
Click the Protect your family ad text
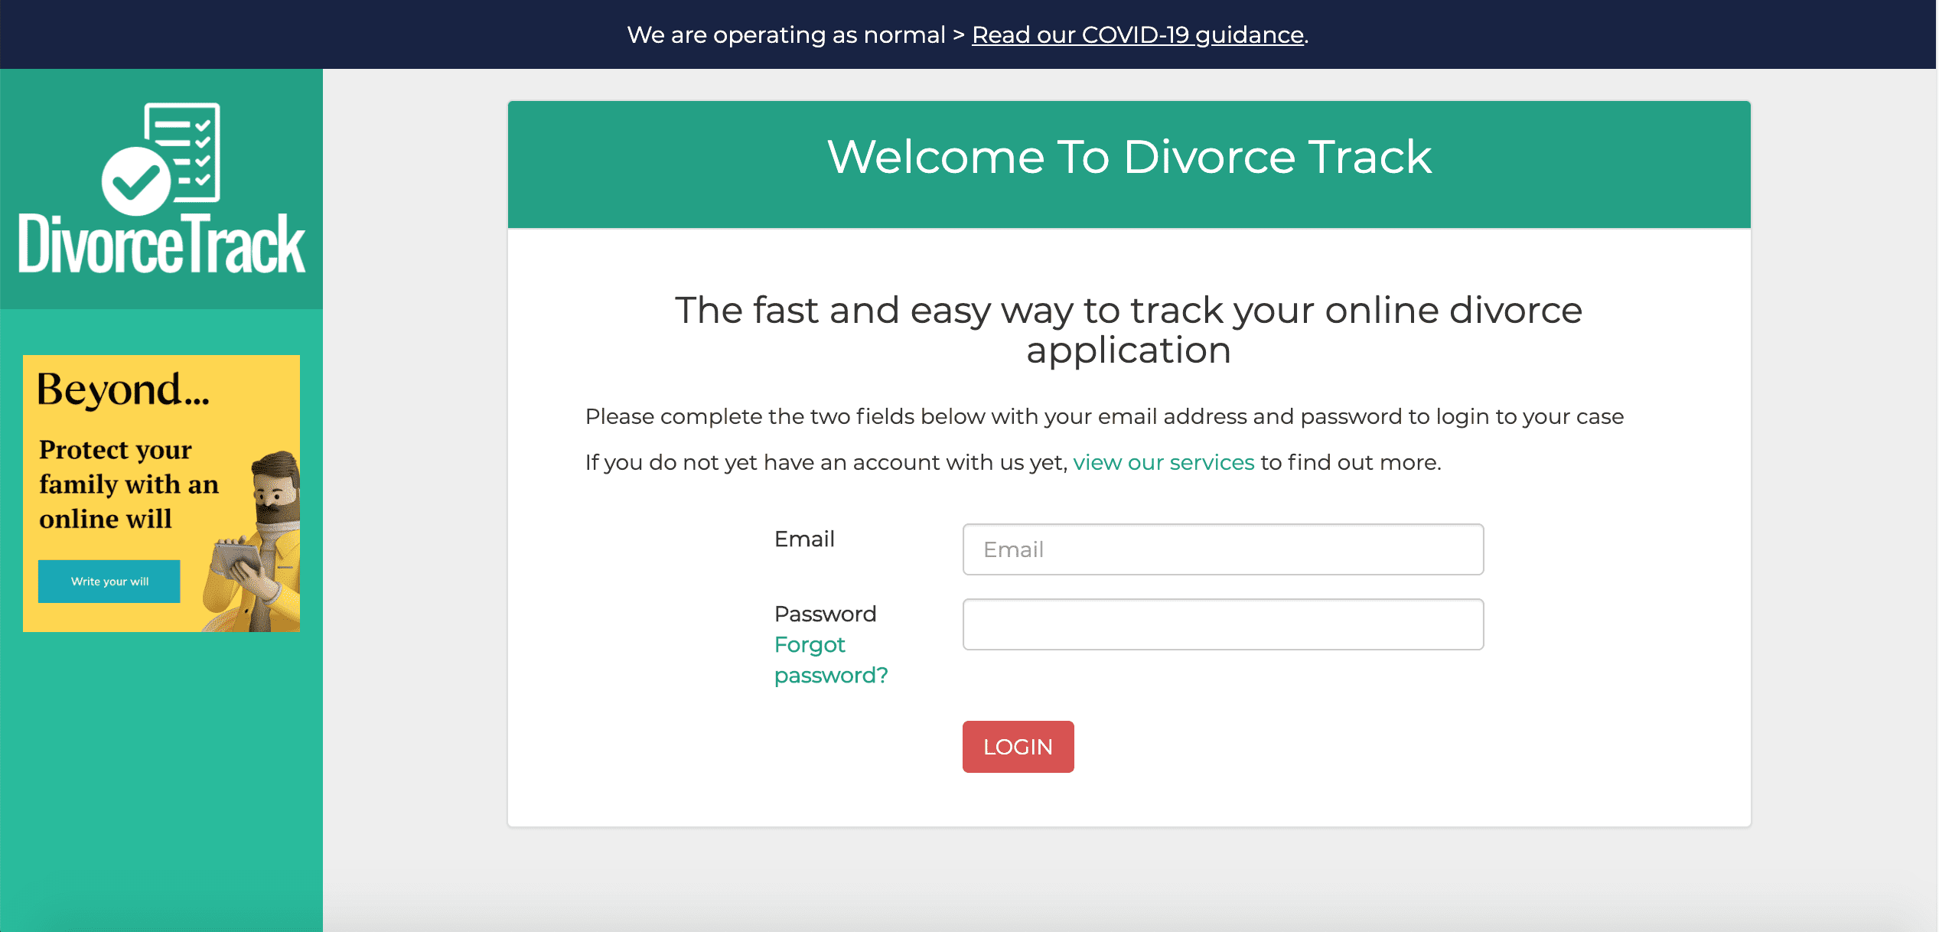pos(129,484)
